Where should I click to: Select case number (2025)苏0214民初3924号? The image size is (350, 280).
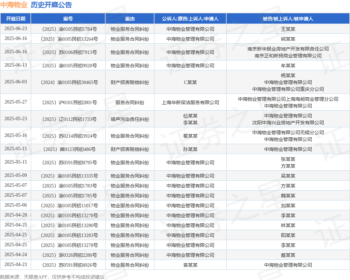point(69,136)
